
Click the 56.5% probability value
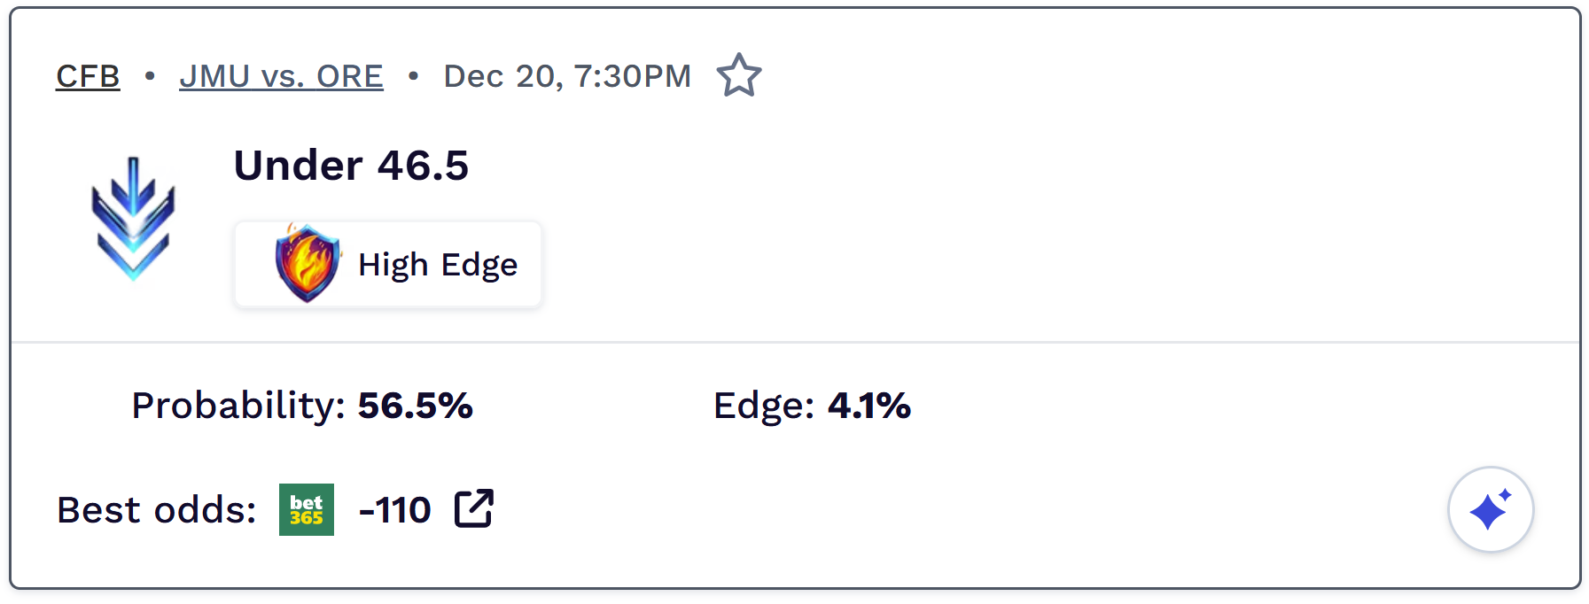click(415, 406)
